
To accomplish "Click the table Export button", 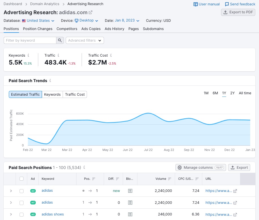I will (239, 168).
